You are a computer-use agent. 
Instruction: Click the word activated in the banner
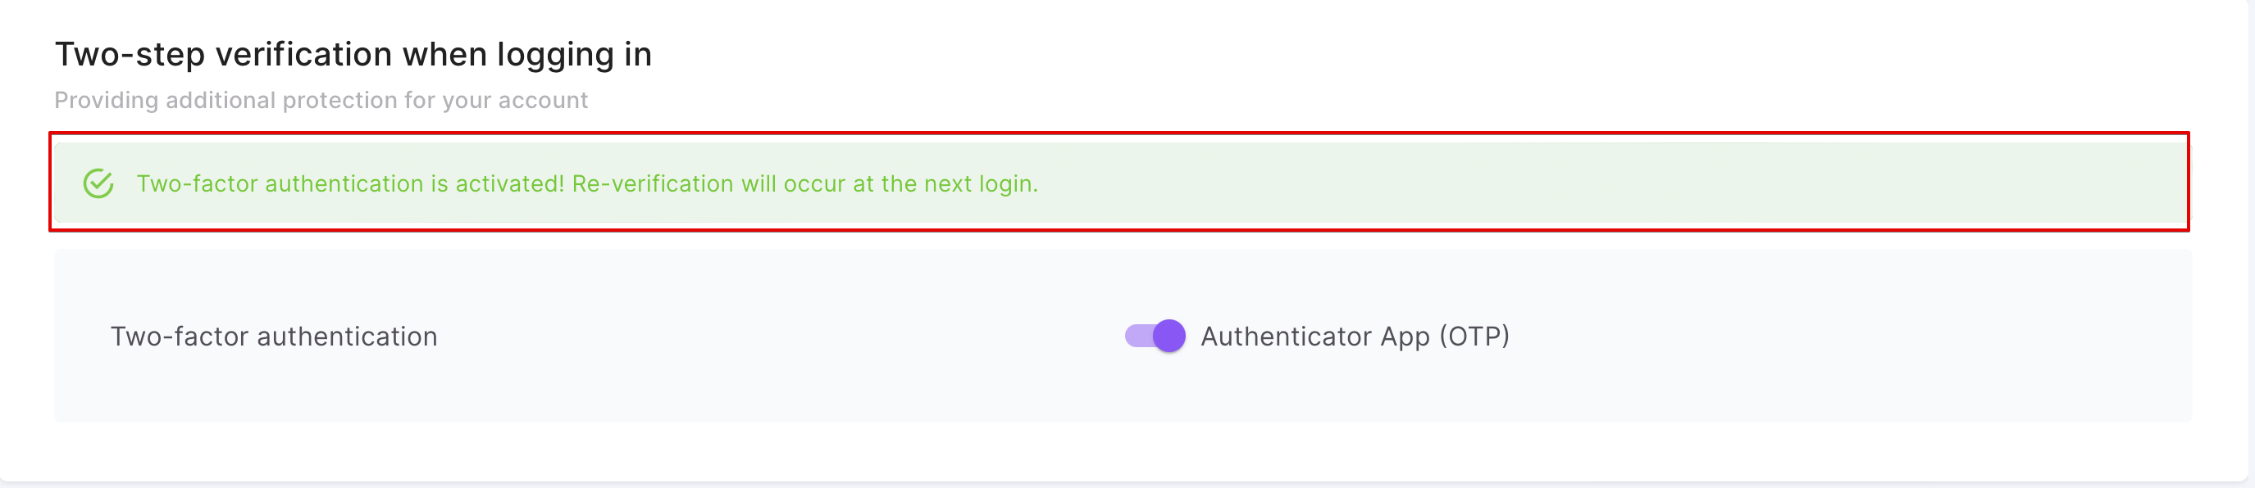509,183
